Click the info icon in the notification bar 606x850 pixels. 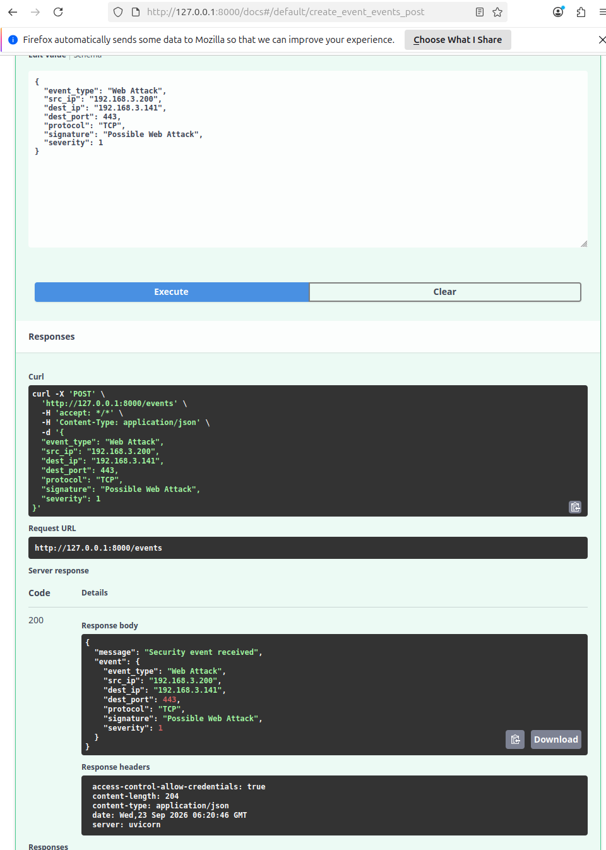(x=13, y=40)
